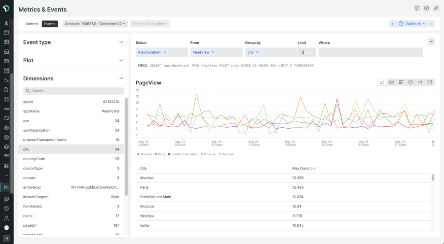Remove the city group-by chip
The height and width of the screenshot is (244, 444).
point(257,52)
